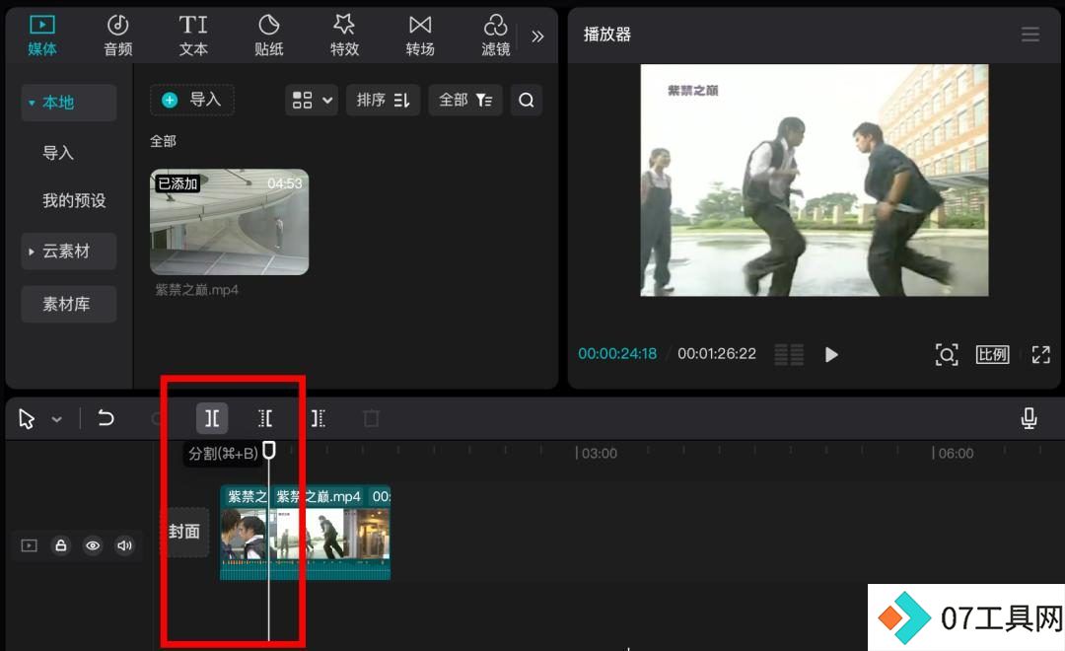Switch to the 音频 audio tab

[118, 36]
